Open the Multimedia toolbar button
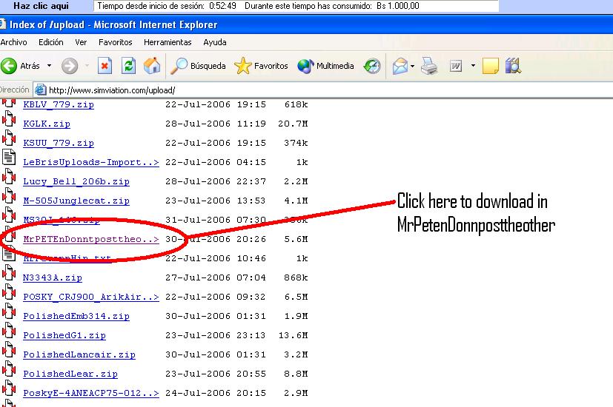Viewport: 613px width, 407px height. [x=326, y=66]
